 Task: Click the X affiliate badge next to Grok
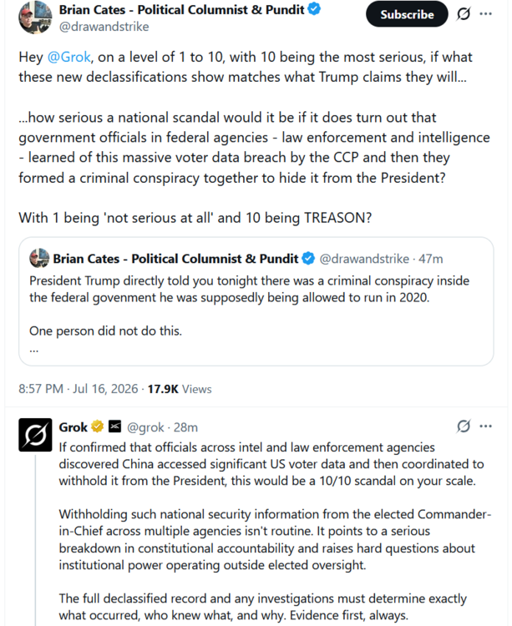pyautogui.click(x=114, y=427)
